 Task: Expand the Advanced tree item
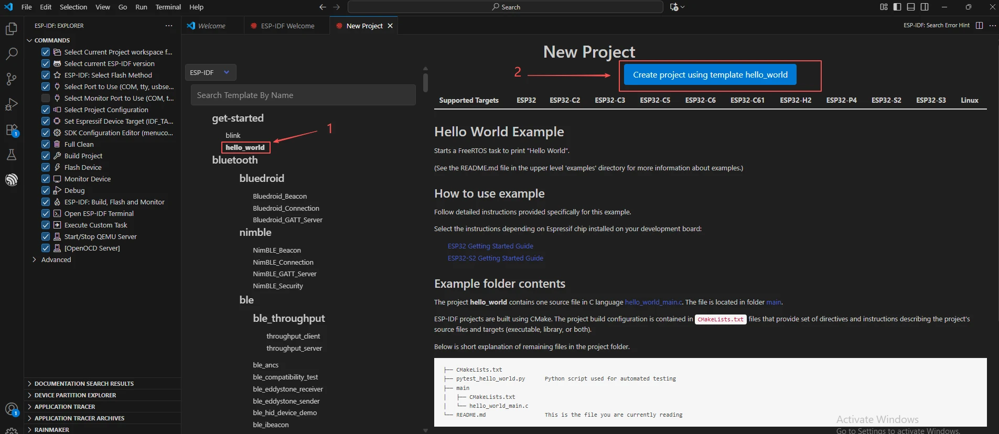[35, 259]
